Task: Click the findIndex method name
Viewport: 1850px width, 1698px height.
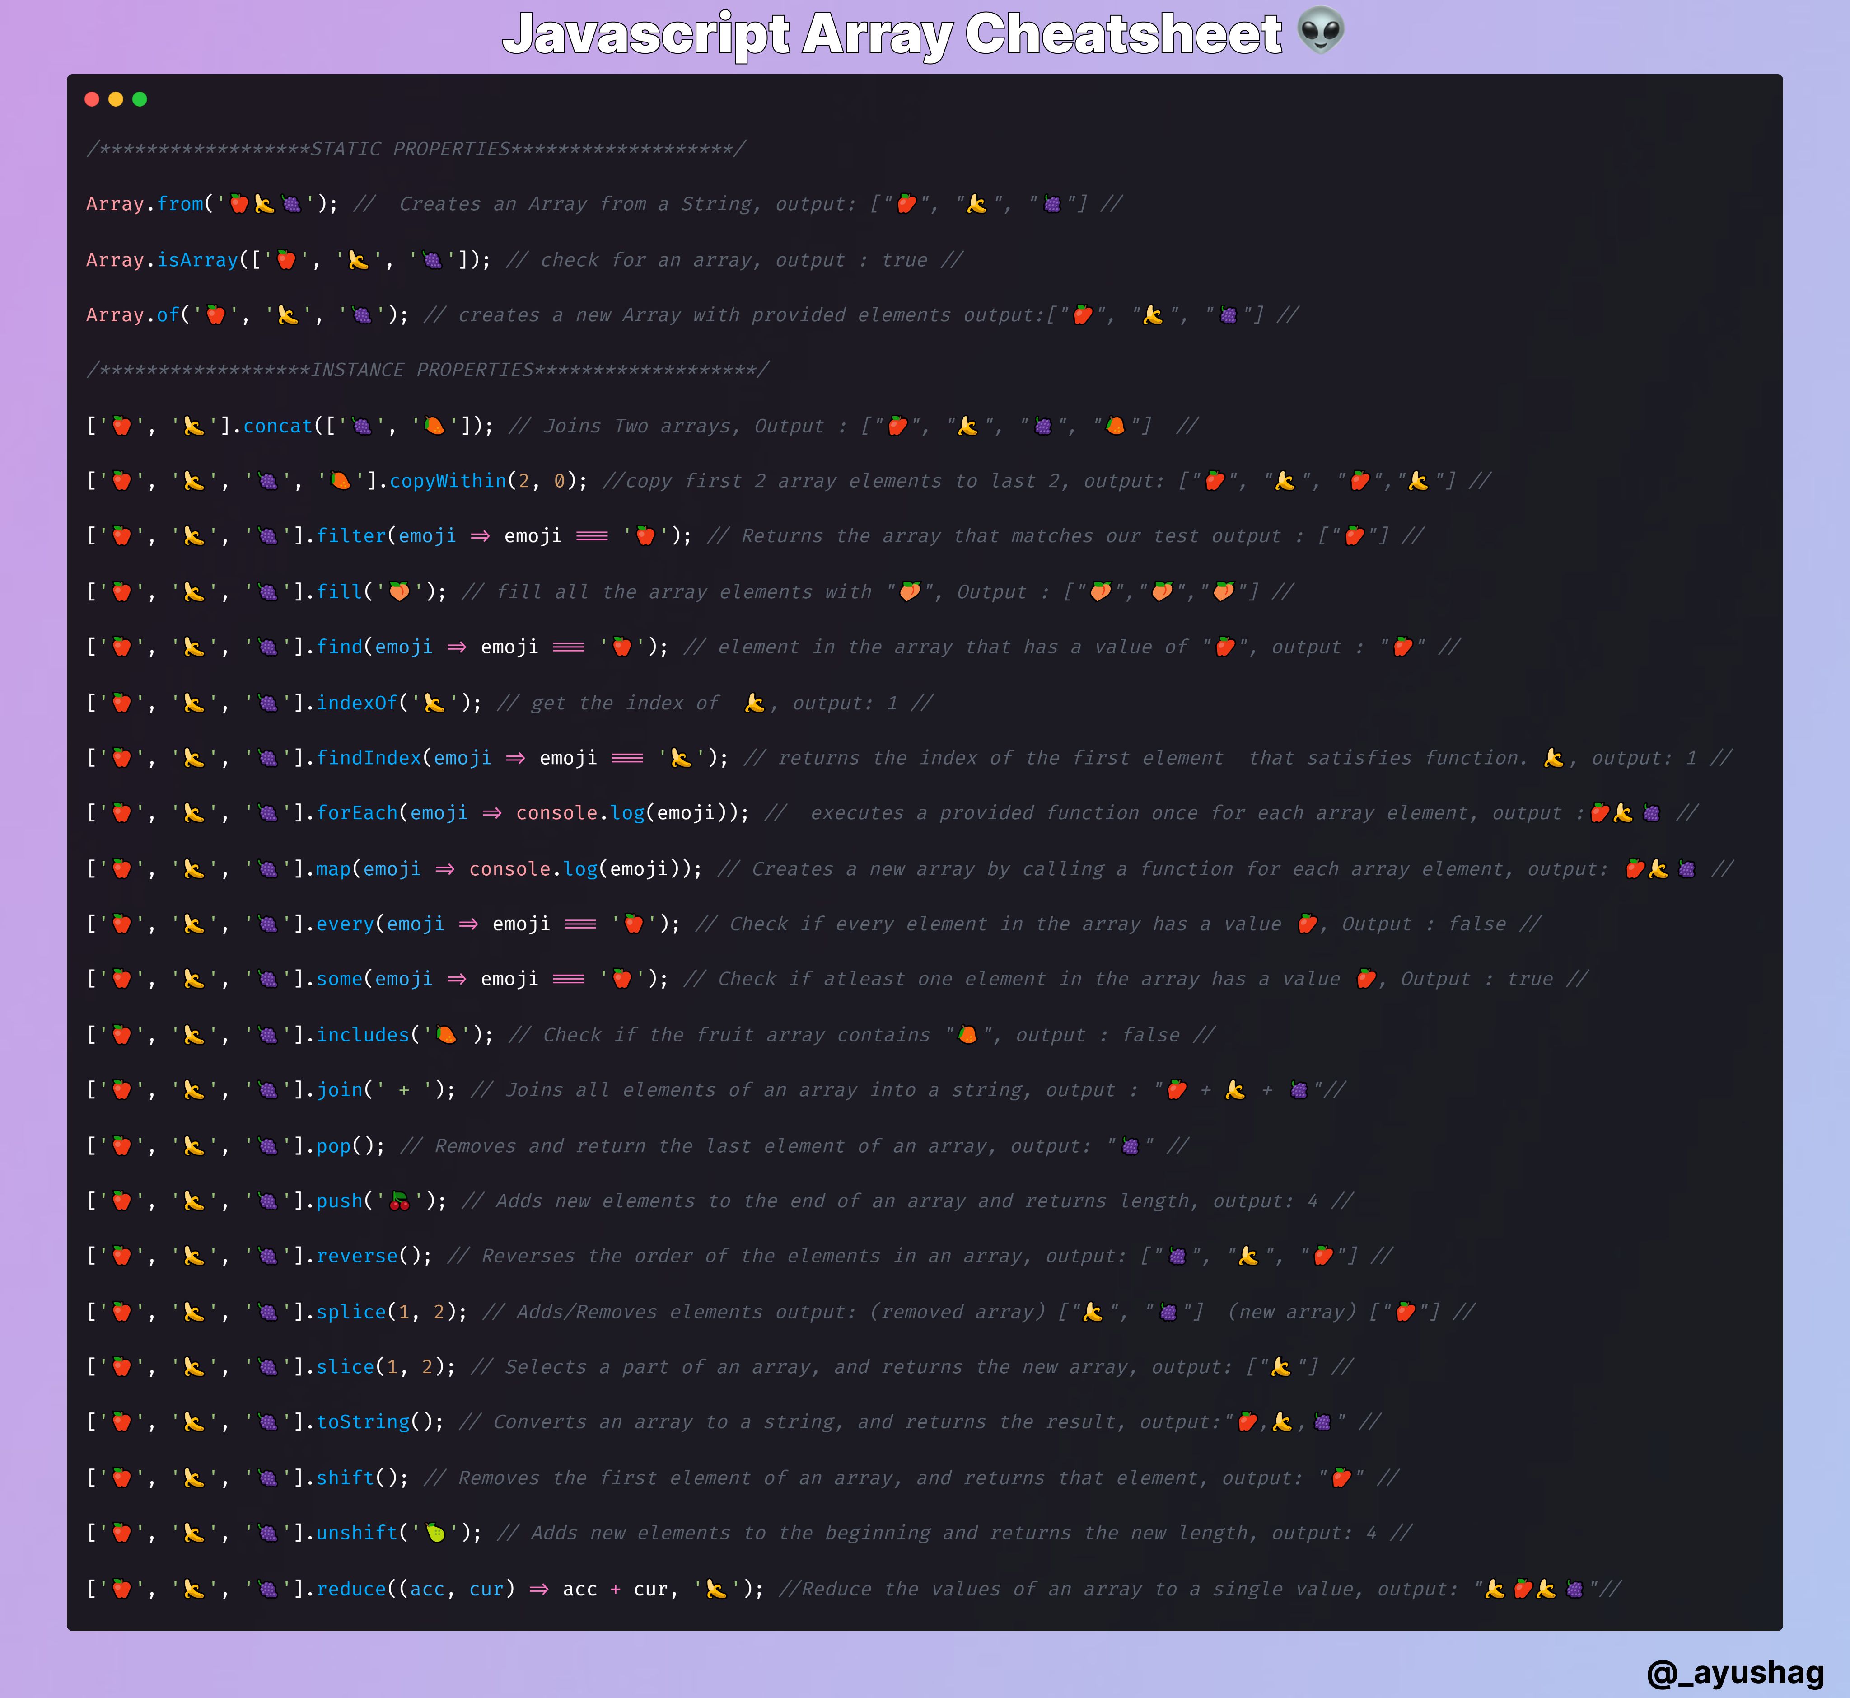Action: pos(369,758)
